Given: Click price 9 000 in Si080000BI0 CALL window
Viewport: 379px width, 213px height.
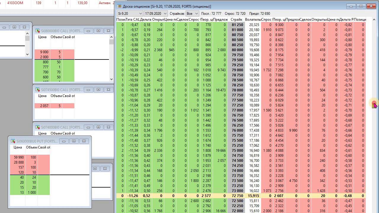Looking at the screenshot, I should 44,52.
